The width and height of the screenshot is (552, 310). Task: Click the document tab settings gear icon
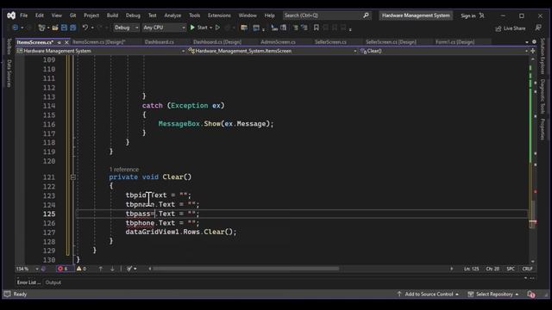534,42
